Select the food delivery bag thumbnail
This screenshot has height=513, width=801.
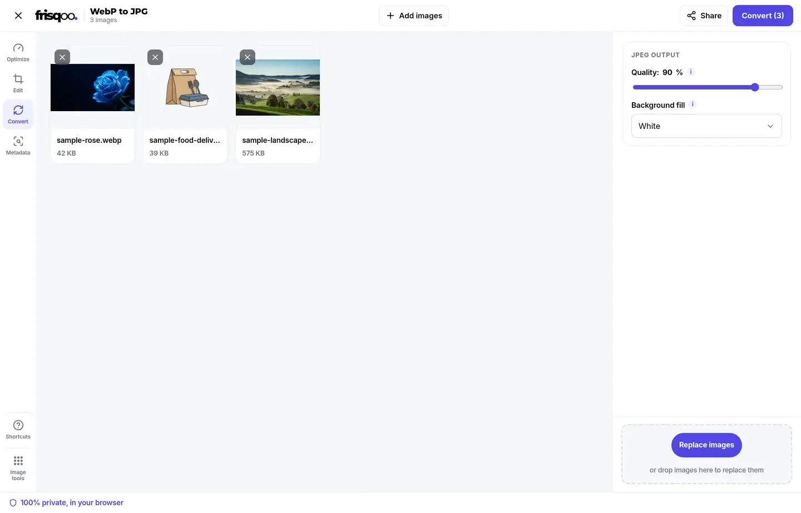point(185,87)
